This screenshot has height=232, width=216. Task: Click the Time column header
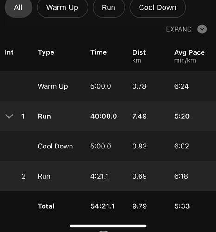pyautogui.click(x=99, y=52)
